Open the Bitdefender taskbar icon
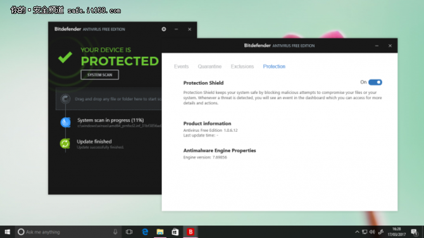 tap(190, 232)
